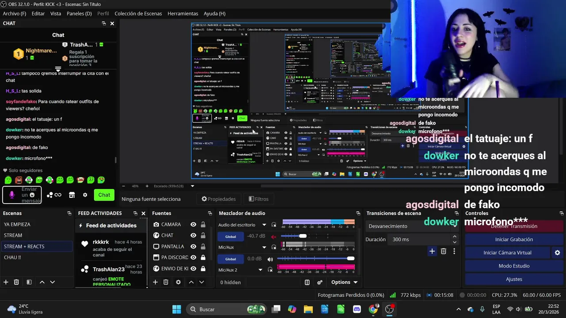Toggle monitoring headphone icon for Mic/Aux

point(274,247)
